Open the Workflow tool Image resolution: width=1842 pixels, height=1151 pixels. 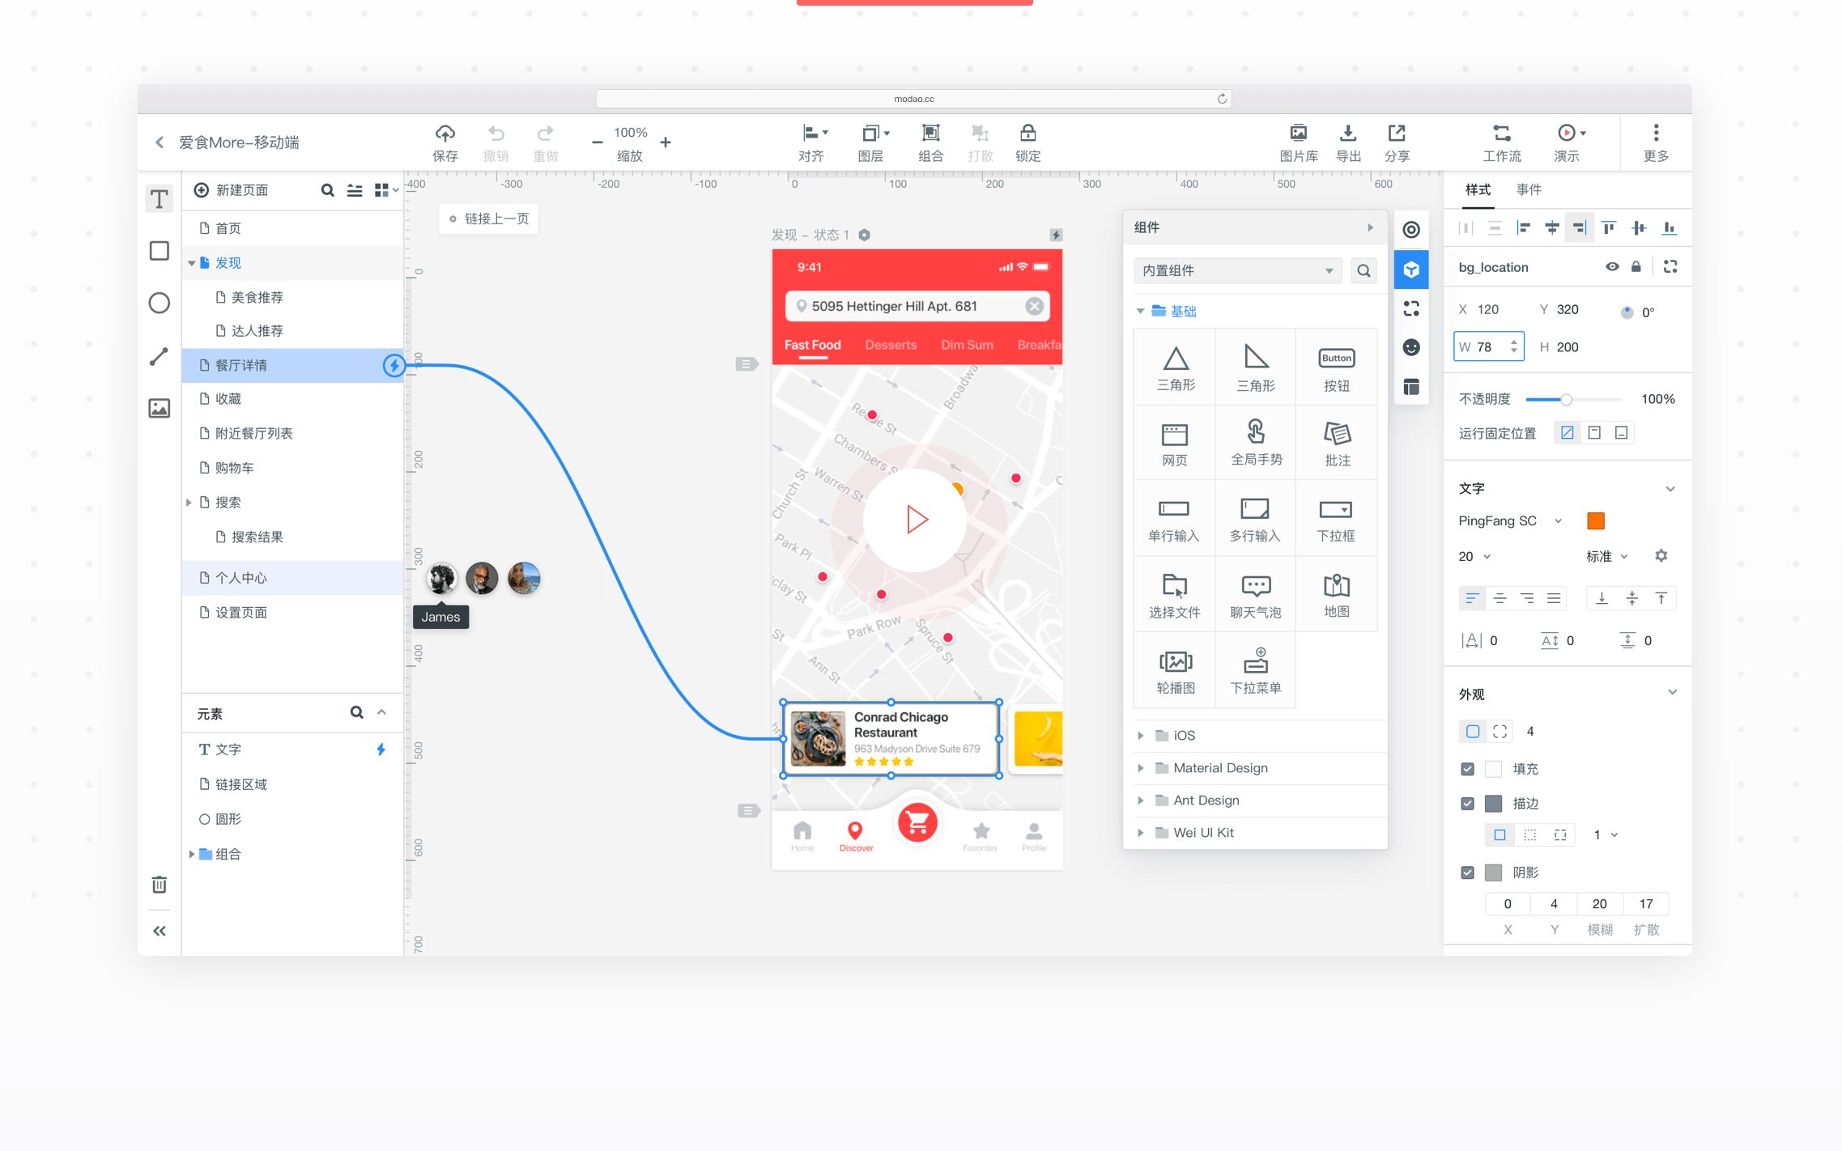[x=1501, y=134]
